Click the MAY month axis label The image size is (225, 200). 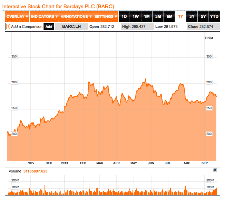[x=134, y=163]
